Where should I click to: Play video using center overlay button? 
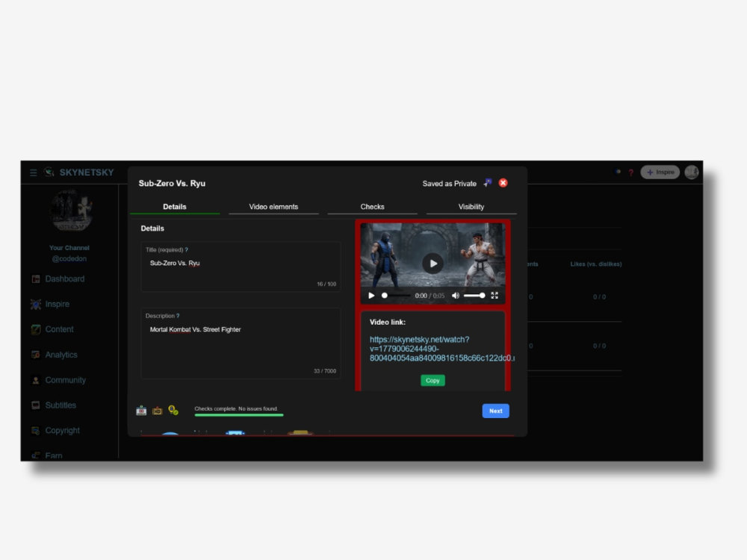point(433,264)
